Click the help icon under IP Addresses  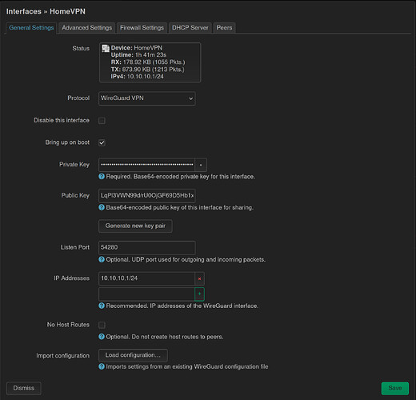coord(102,306)
